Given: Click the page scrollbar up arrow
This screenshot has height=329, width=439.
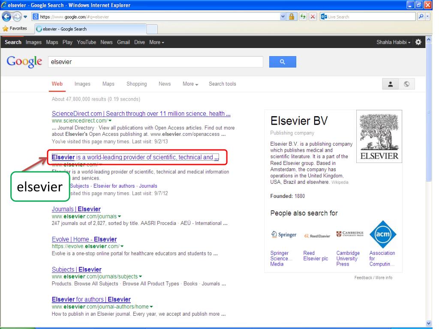Looking at the screenshot, I should [429, 40].
